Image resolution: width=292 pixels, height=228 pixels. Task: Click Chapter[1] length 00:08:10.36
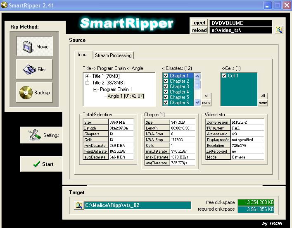pos(183,128)
